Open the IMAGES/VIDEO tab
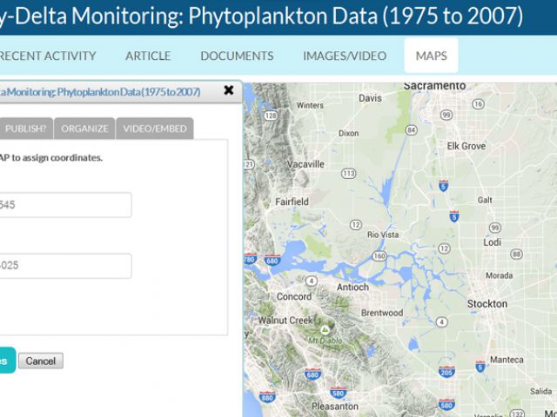This screenshot has width=557, height=417. (x=345, y=56)
